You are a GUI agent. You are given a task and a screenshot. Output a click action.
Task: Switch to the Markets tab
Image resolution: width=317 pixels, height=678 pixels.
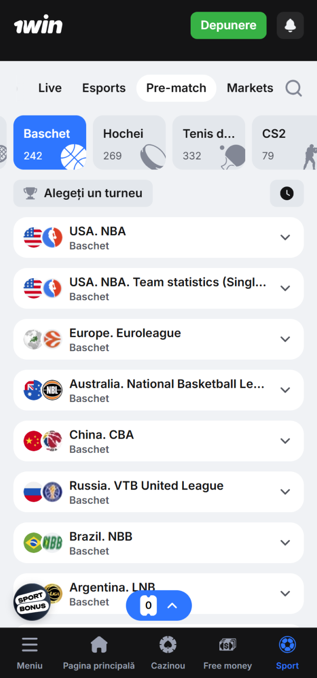(249, 88)
